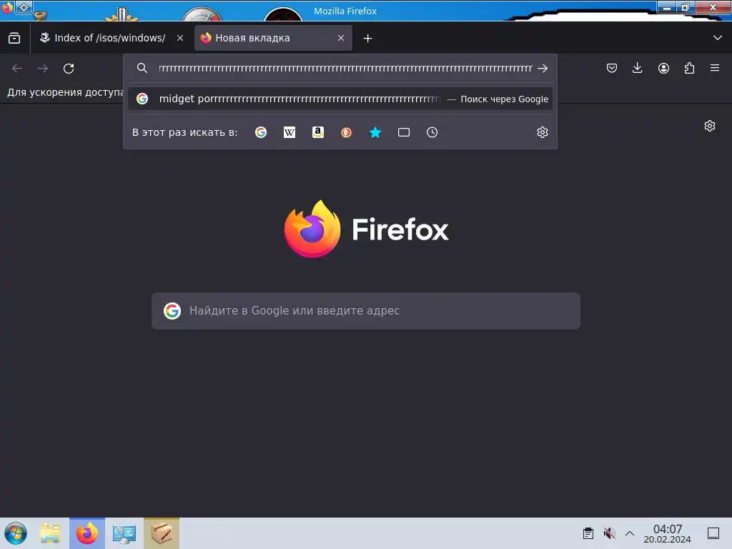Viewport: 732px width, 549px height.
Task: Click the Go arrow in address bar
Action: (x=543, y=68)
